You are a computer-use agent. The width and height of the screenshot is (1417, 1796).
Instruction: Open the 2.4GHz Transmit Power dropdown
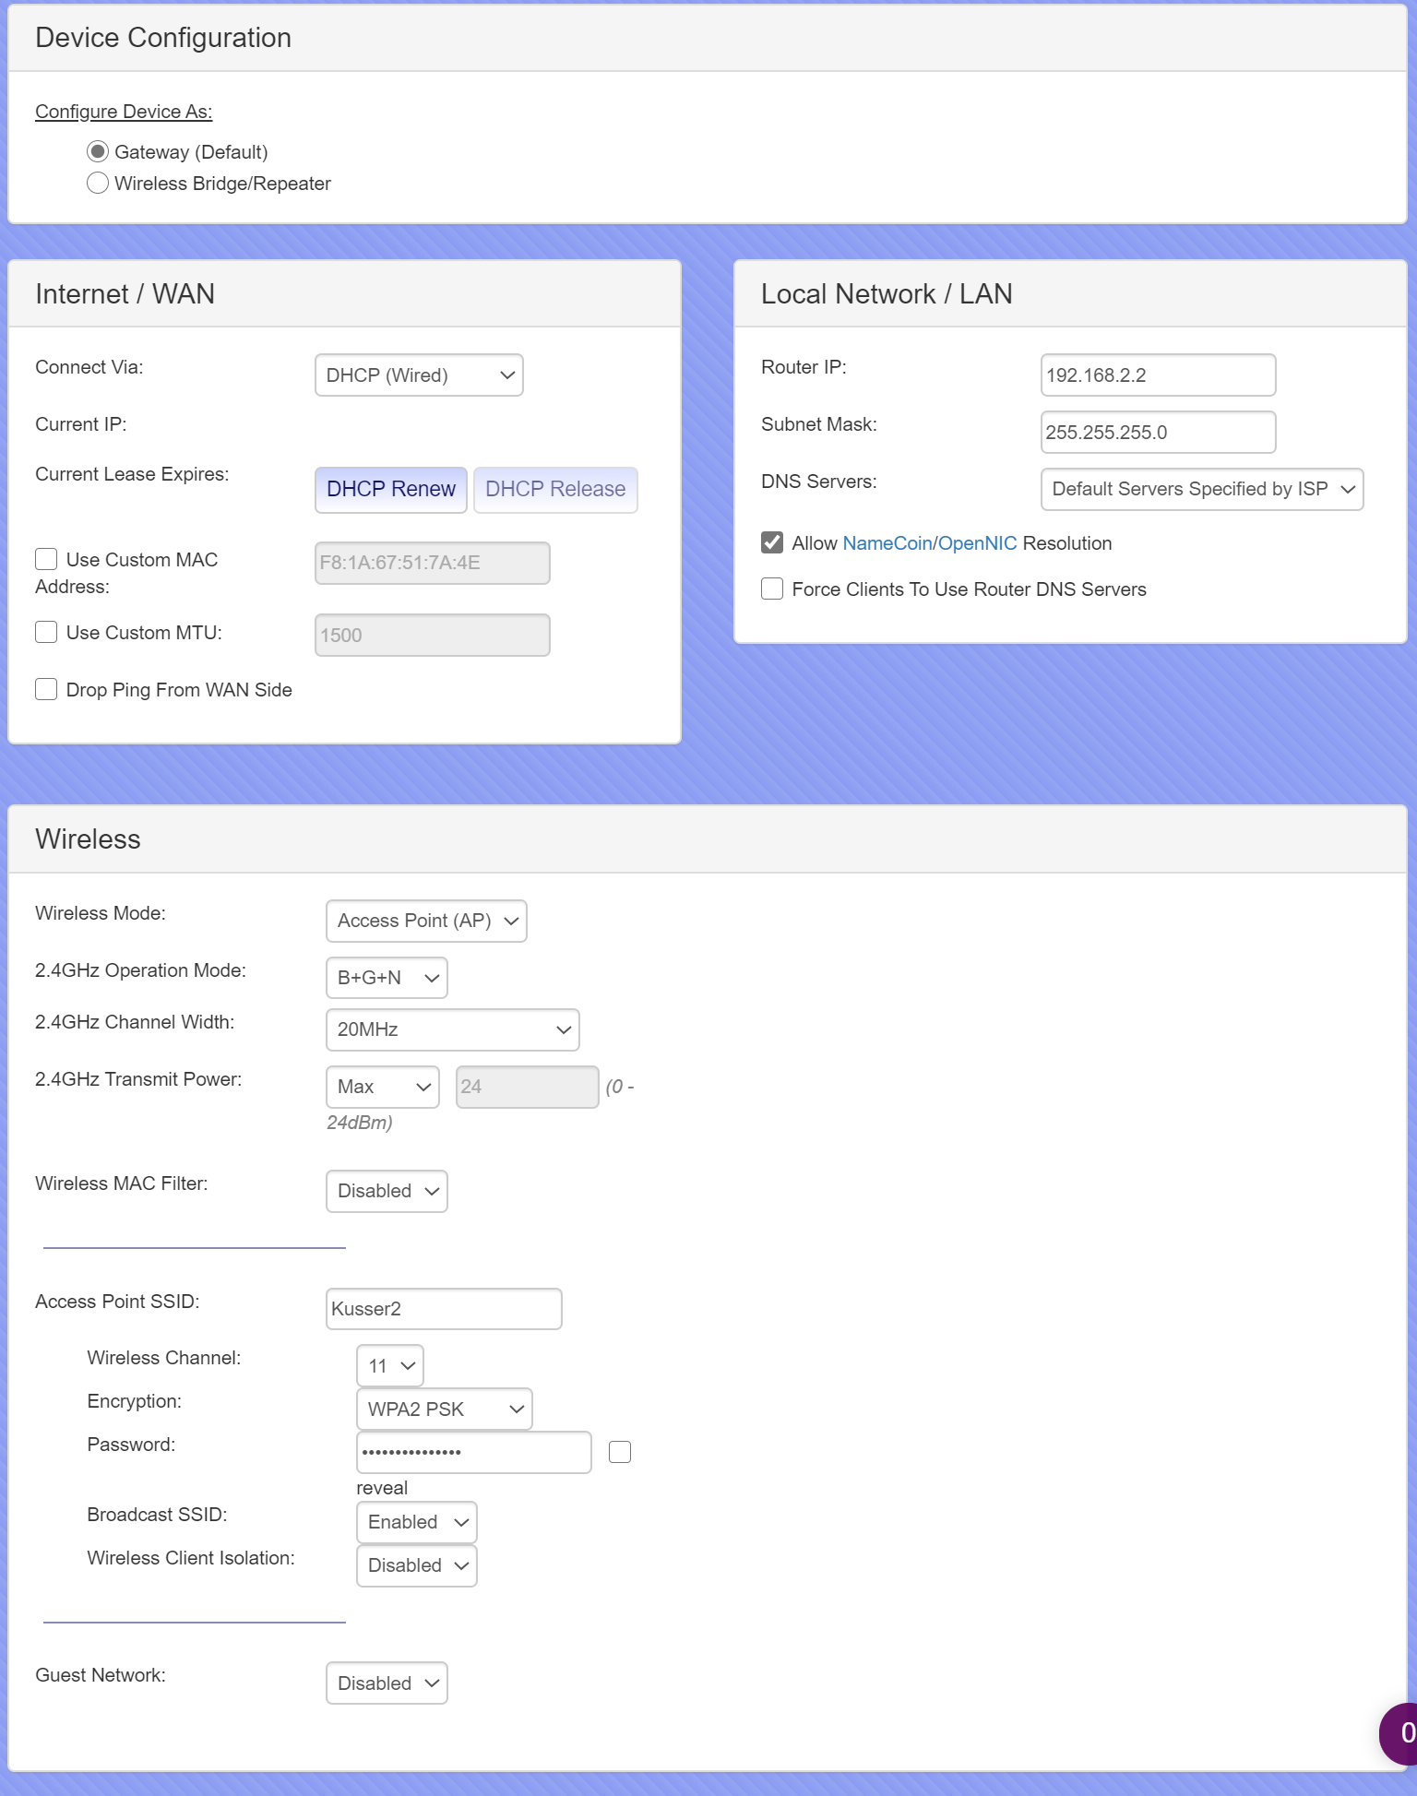[383, 1087]
